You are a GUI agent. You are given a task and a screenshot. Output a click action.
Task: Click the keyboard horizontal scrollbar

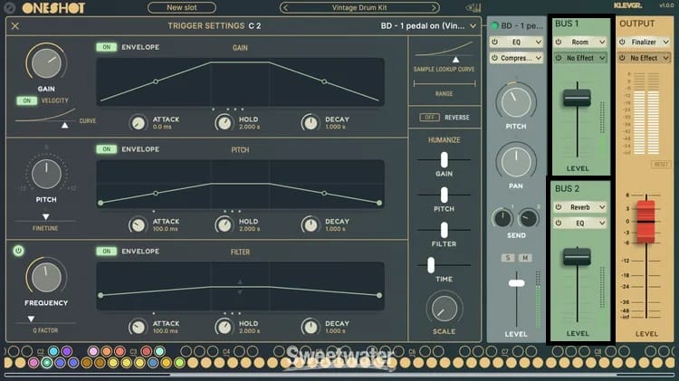coord(393,375)
